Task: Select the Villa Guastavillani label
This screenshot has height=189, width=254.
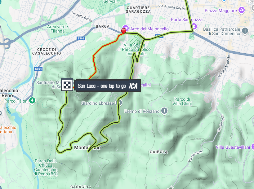Action: (x=233, y=147)
